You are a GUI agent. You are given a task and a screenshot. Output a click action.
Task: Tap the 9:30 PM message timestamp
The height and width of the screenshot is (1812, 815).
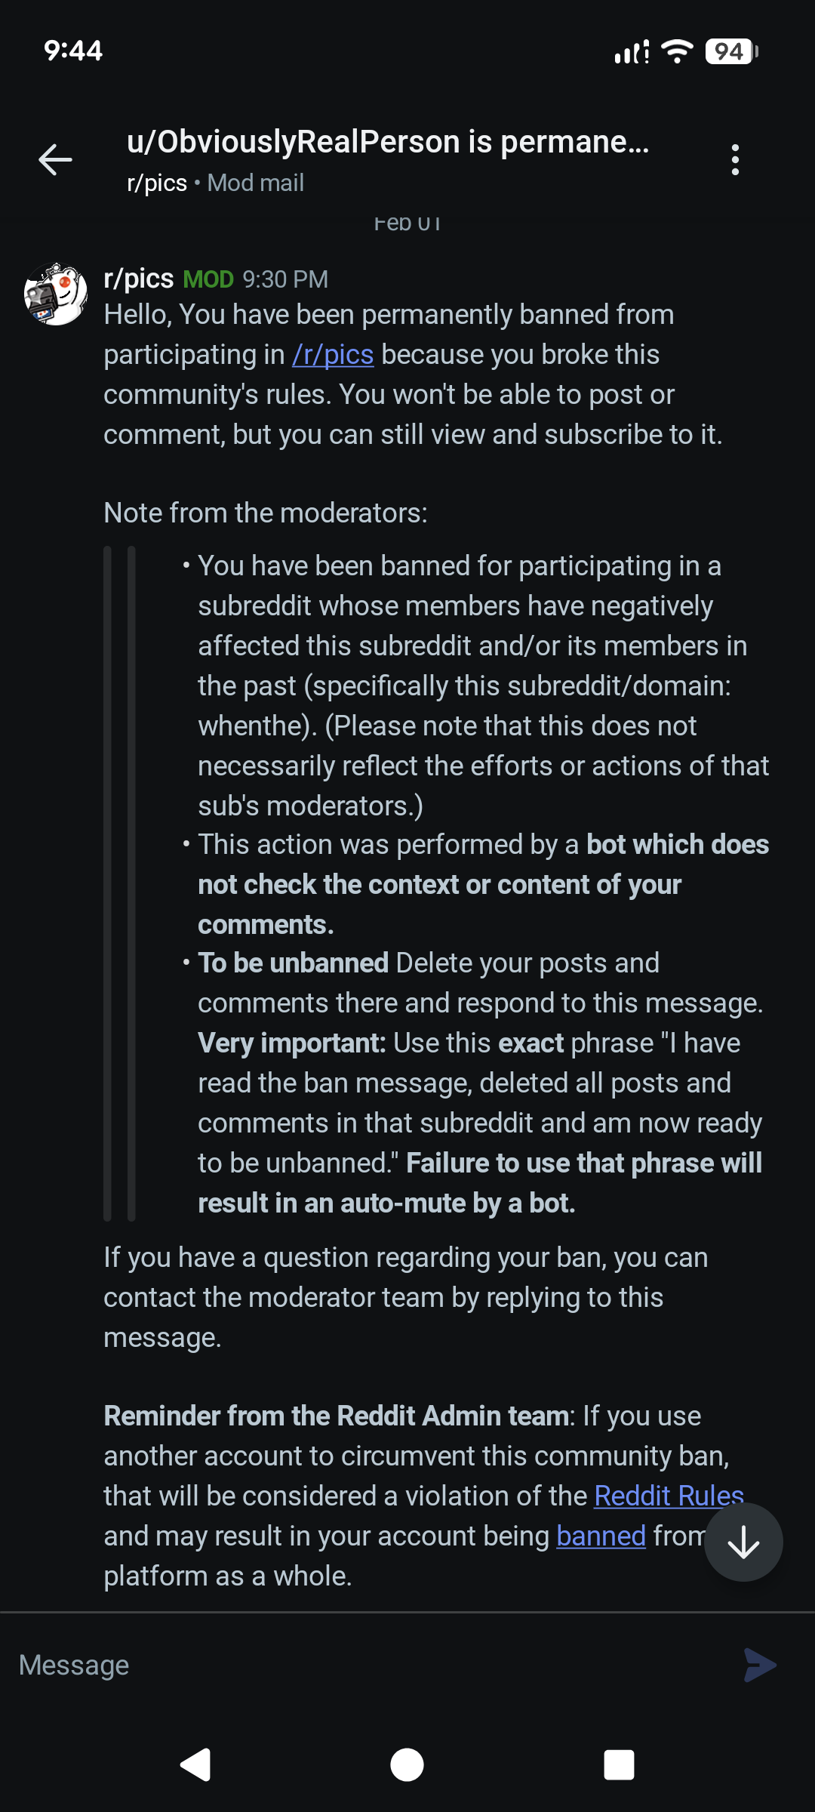pos(285,279)
